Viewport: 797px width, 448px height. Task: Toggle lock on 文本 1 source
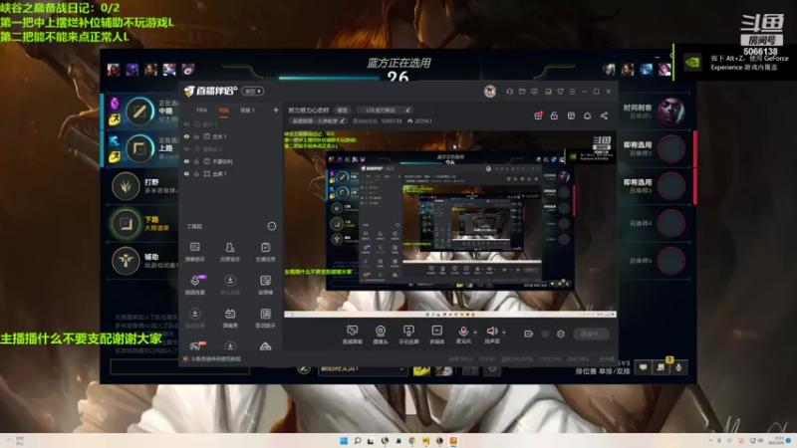pos(196,136)
